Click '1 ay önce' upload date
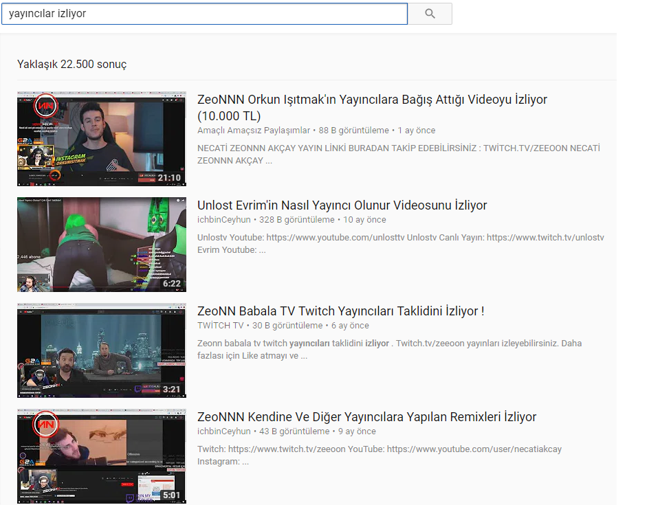 417,131
